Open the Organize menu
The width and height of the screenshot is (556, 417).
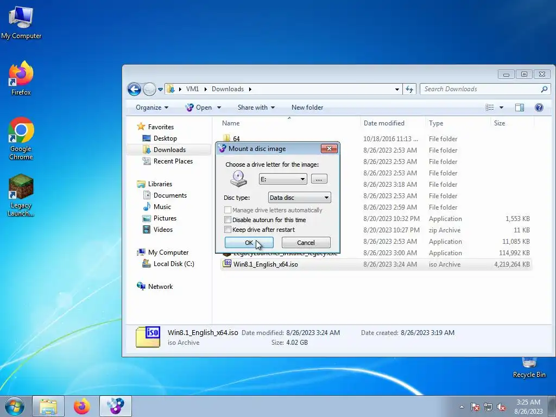tap(152, 108)
